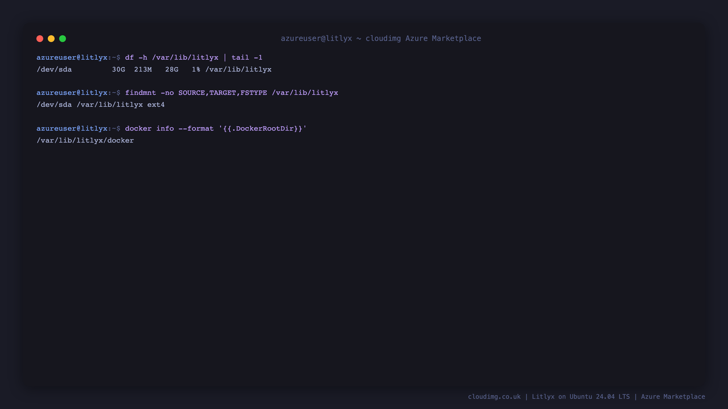
Task: Click the '/var/lib/litlyx/docker' output line
Action: click(85, 140)
